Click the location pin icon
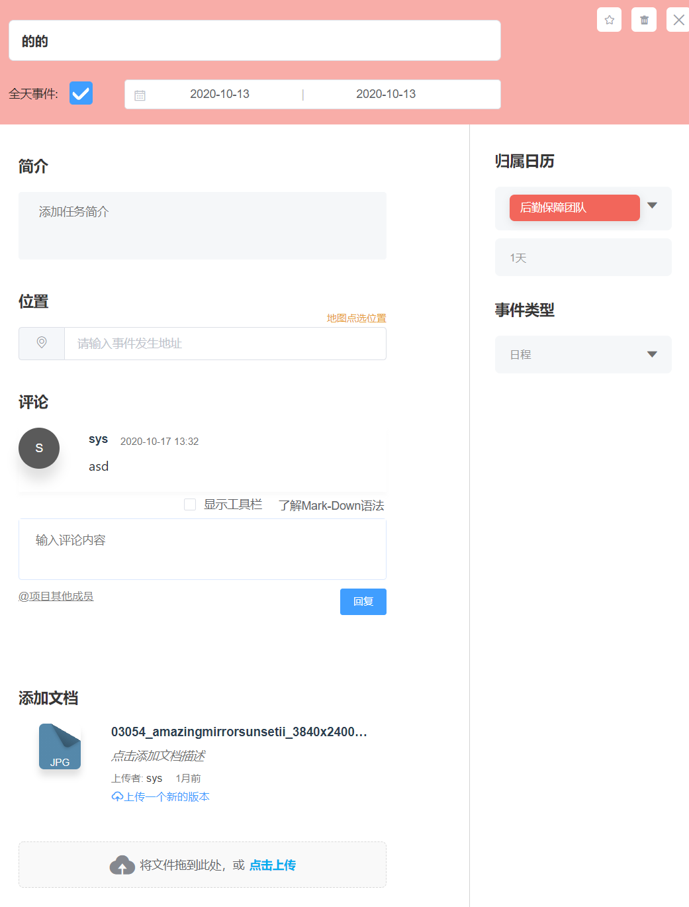Screen dimensions: 689x907 click(42, 343)
